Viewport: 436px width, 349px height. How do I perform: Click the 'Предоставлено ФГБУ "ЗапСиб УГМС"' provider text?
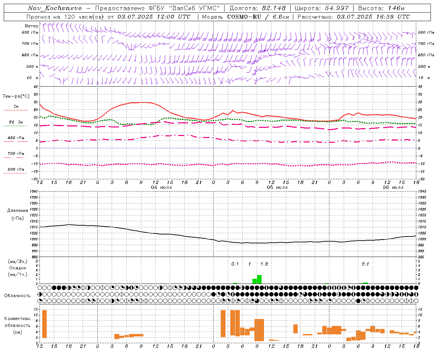tap(157, 8)
